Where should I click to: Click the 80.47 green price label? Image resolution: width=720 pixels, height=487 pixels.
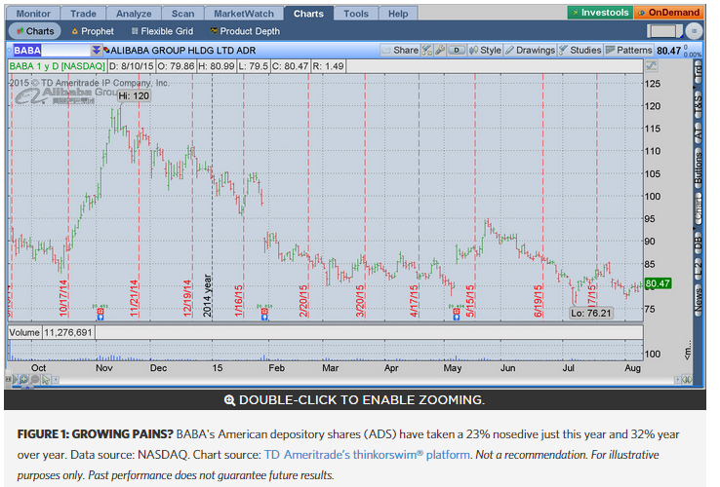point(658,283)
